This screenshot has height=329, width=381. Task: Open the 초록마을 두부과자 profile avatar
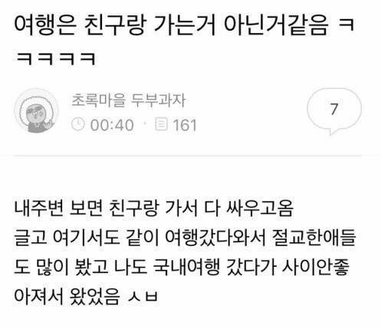36,110
